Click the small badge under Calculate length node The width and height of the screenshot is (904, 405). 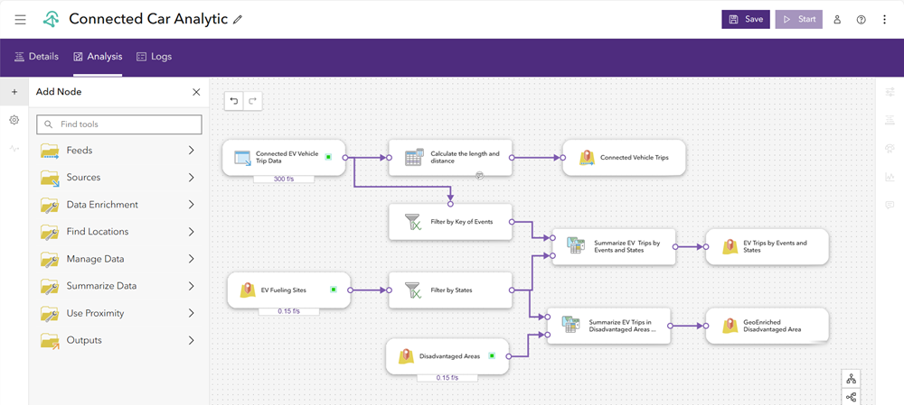click(x=479, y=176)
